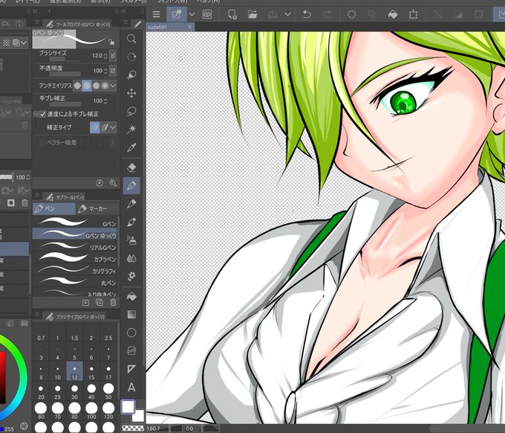
Task: Select no anti-aliasing option
Action: click(77, 86)
